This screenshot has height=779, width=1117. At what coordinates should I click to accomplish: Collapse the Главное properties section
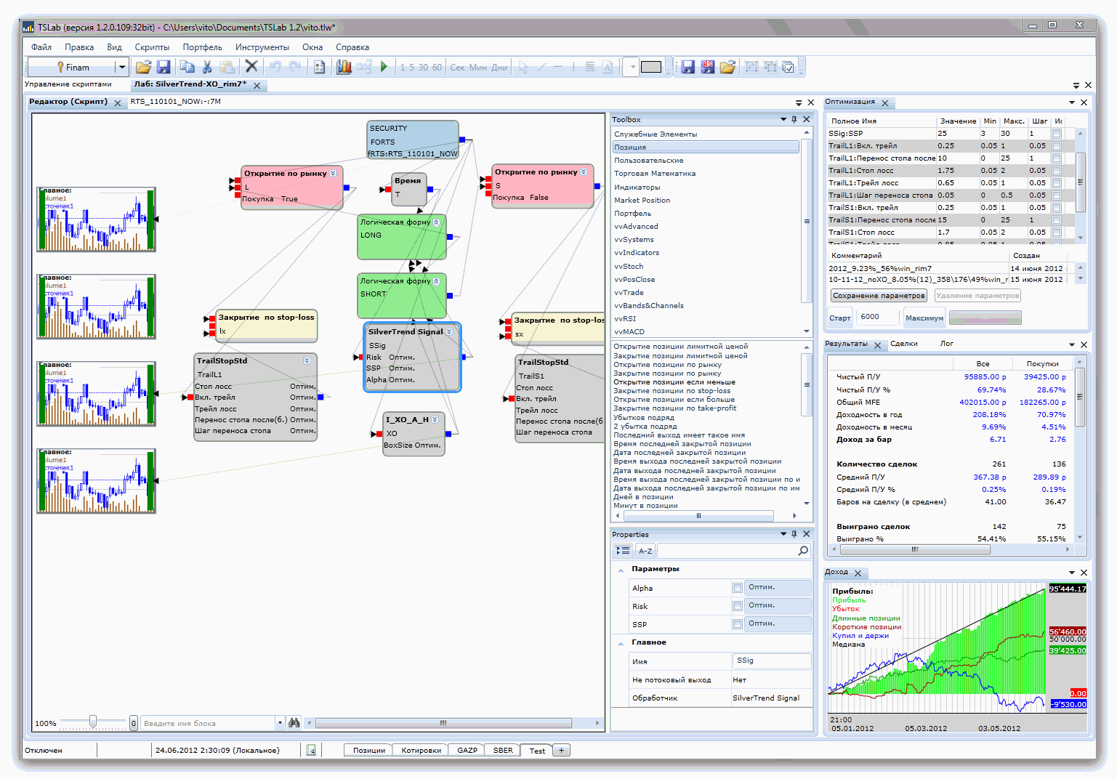[621, 643]
